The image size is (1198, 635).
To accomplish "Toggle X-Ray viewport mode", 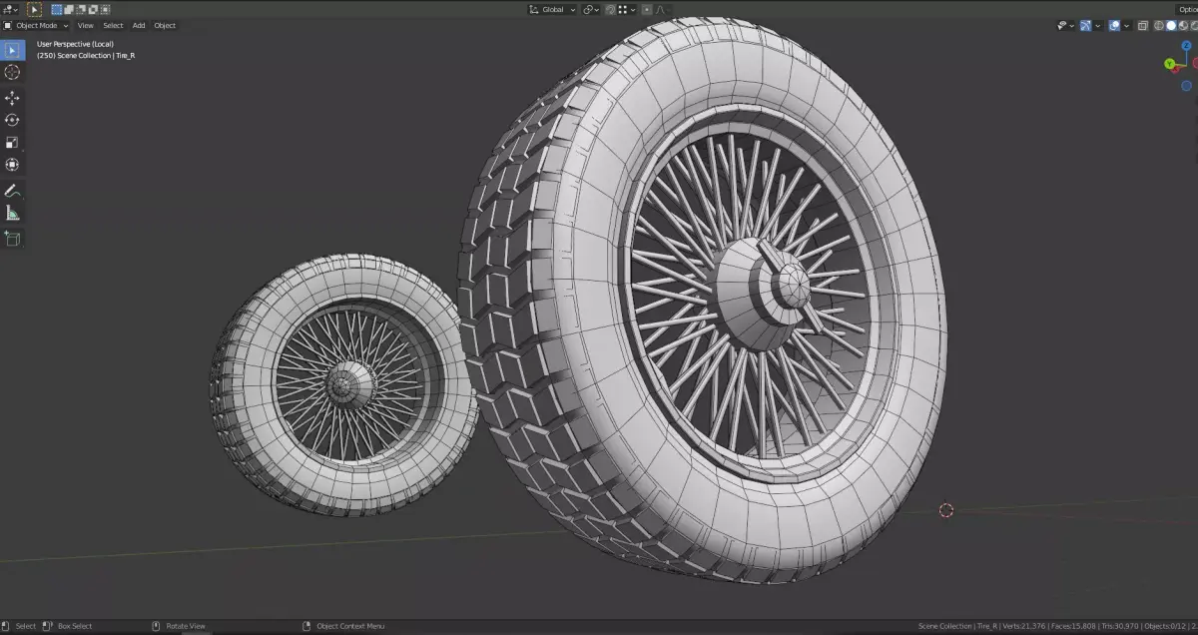I will tap(1143, 25).
